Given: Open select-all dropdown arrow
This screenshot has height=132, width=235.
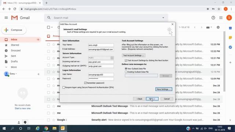Looking at the screenshot, I should point(52,27).
